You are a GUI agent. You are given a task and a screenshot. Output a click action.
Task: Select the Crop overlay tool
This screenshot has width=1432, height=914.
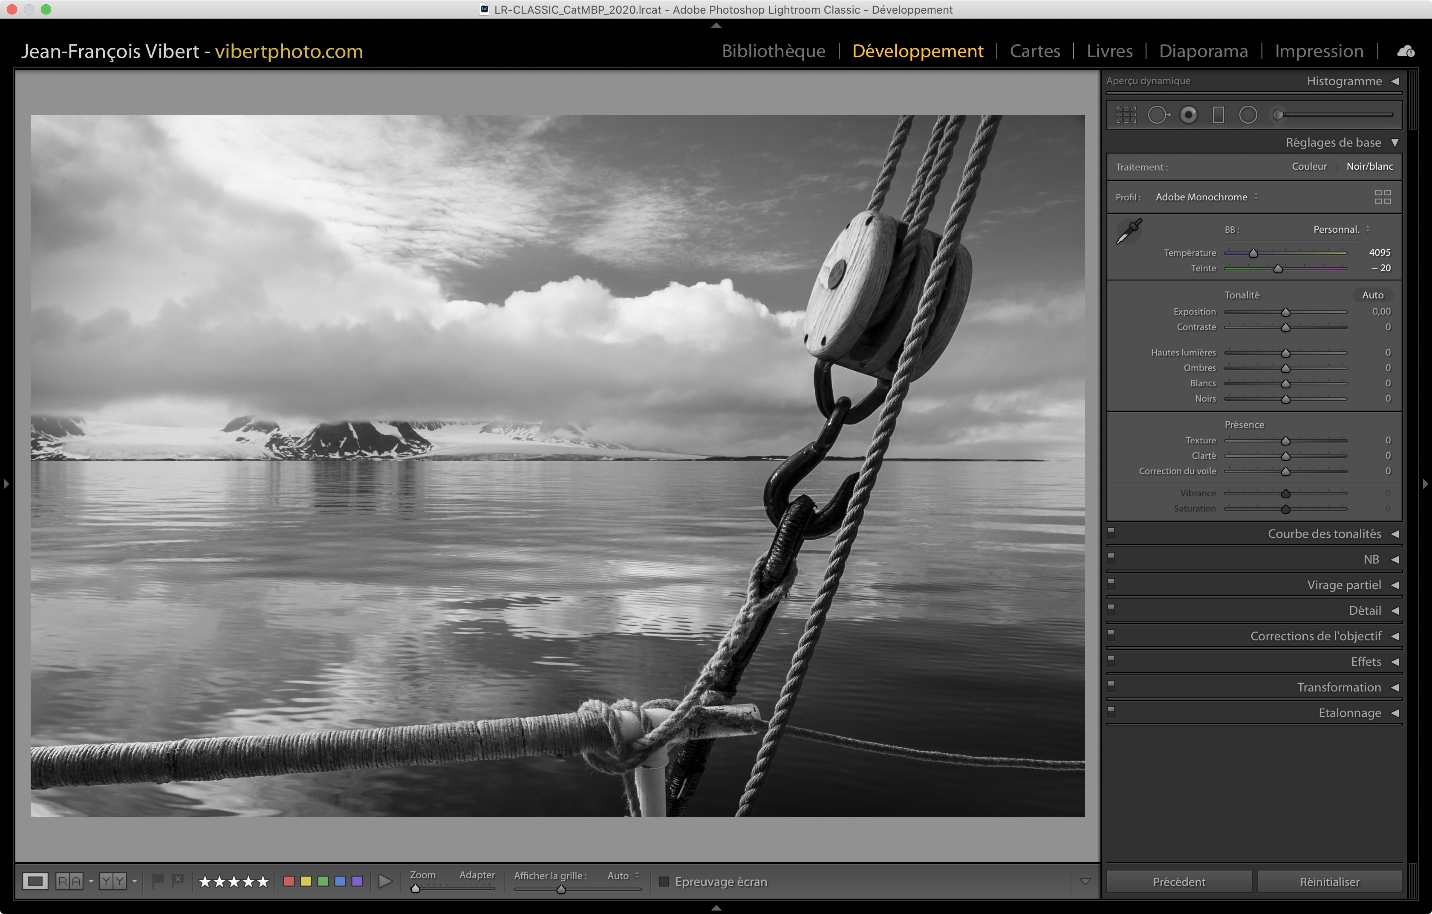click(x=1126, y=115)
